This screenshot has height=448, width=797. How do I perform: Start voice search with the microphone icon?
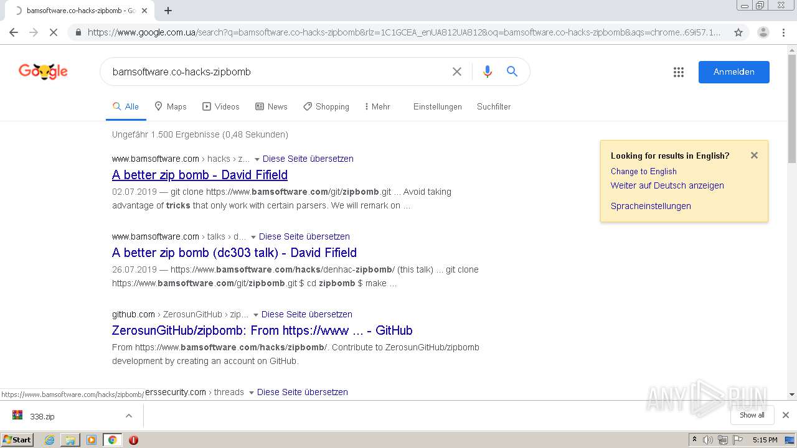[x=488, y=72]
